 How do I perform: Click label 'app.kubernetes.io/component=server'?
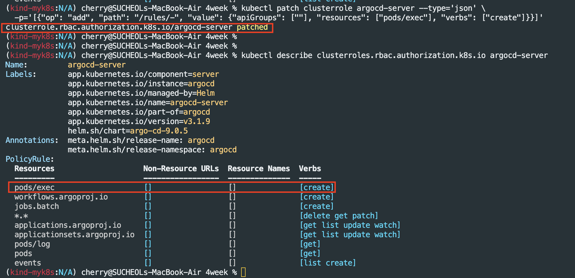143,74
